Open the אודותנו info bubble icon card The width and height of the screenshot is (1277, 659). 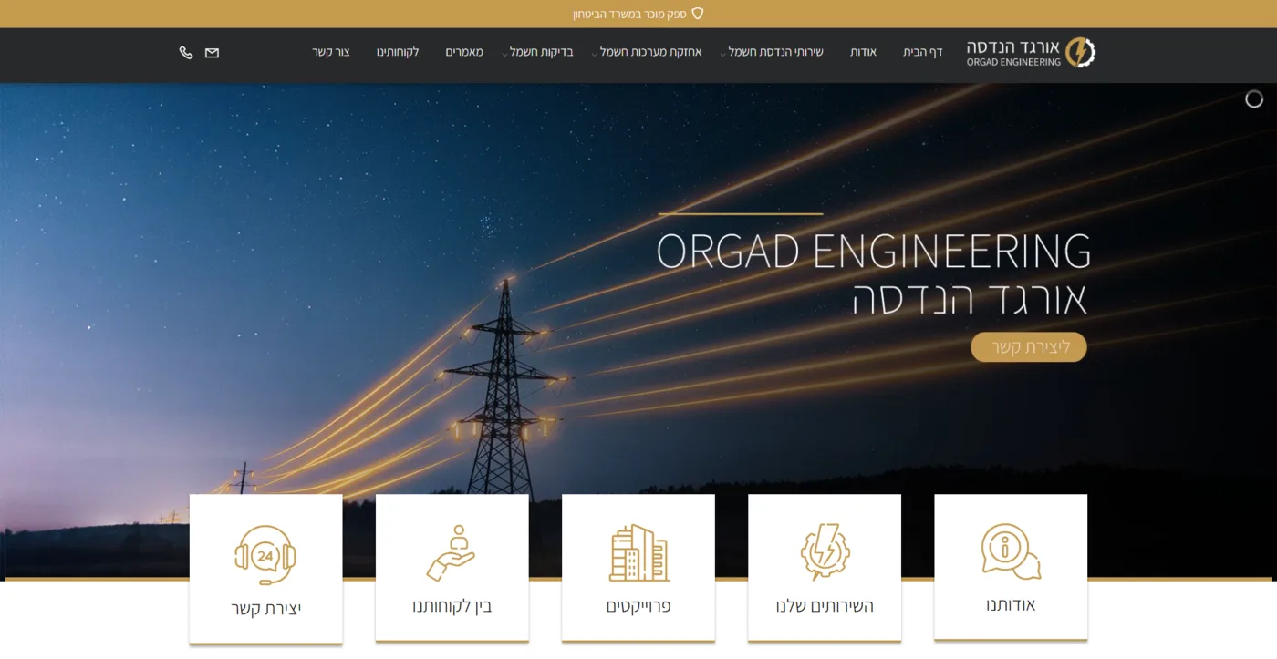pos(1011,552)
